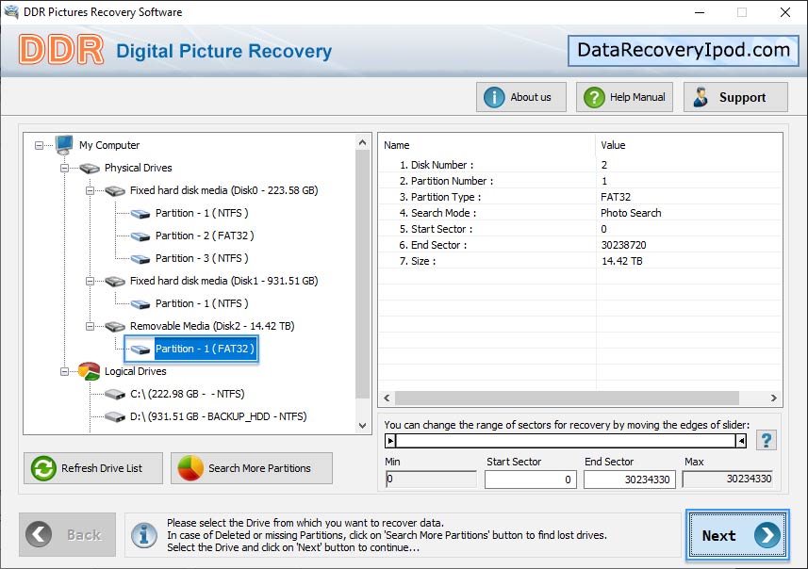Image resolution: width=808 pixels, height=569 pixels.
Task: Click the app icon in title bar
Action: (x=11, y=11)
